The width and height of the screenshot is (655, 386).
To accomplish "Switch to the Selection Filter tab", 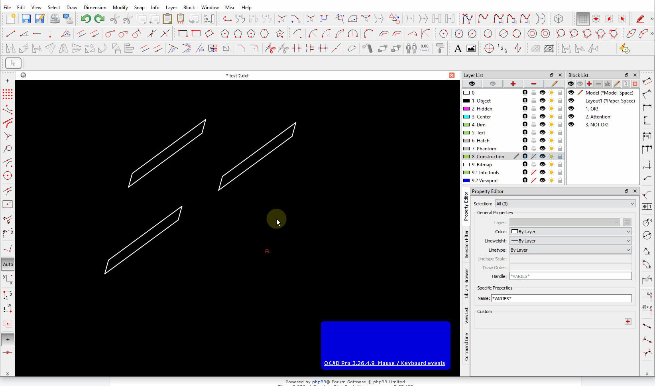I will (466, 244).
